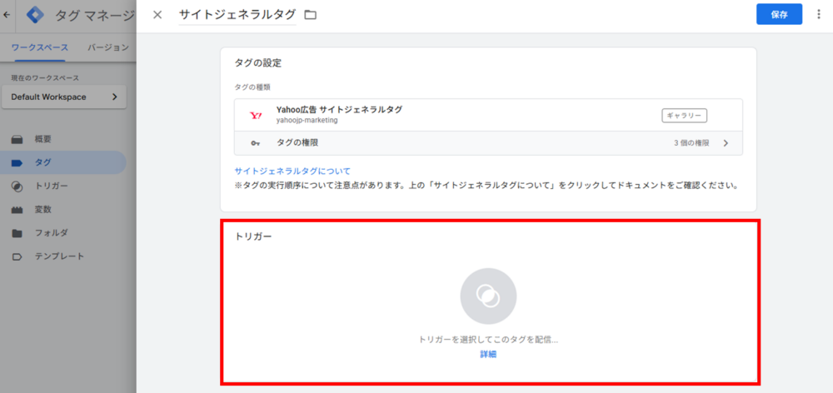Open サイトジェネラルタグについて link
Image resolution: width=833 pixels, height=393 pixels.
(x=292, y=171)
